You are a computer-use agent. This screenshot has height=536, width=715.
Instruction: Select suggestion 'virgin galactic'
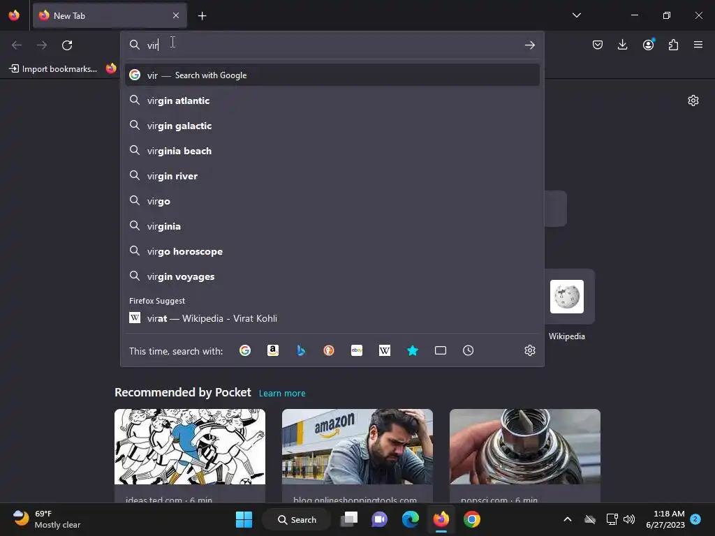click(x=332, y=126)
